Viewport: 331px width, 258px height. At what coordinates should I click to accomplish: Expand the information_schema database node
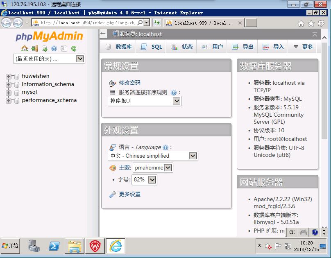pos(9,85)
